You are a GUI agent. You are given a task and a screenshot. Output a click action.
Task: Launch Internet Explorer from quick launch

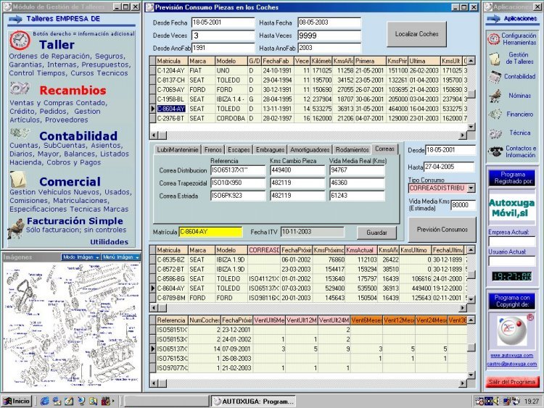[45, 401]
